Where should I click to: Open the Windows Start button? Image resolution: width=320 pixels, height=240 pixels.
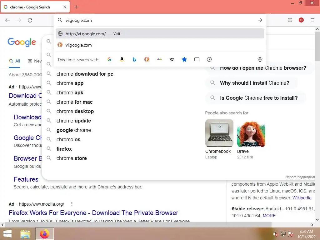pos(7,234)
